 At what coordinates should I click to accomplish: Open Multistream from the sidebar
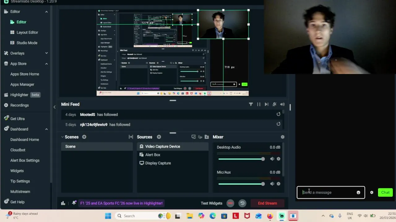[x=20, y=191]
